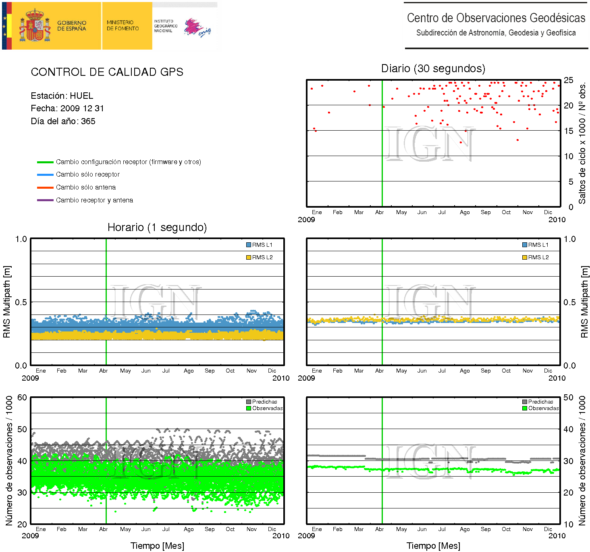Click the blue 'Cambio sólo receptor' legend line

(45, 175)
